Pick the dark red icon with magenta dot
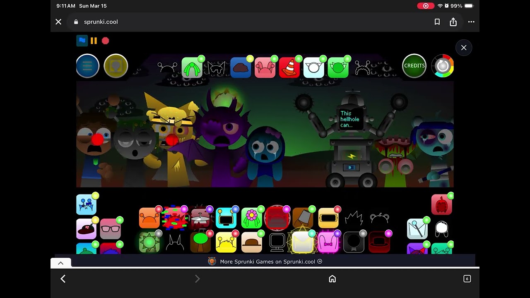530x298 pixels. click(x=379, y=242)
